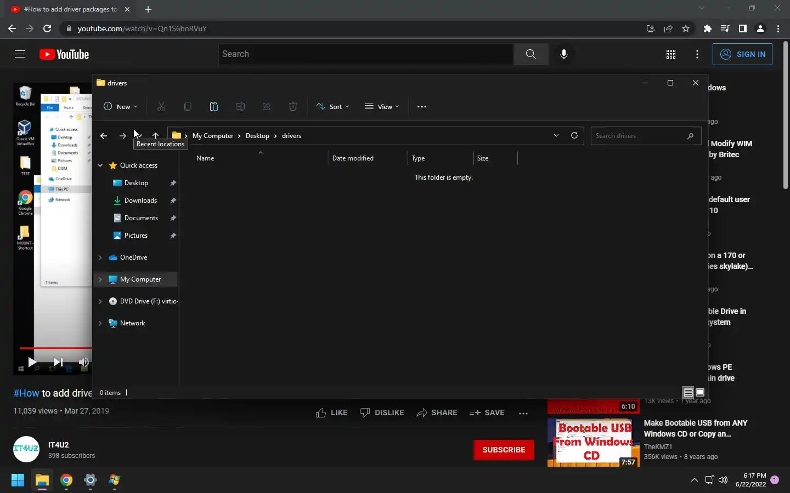Dislike the video

pos(382,413)
